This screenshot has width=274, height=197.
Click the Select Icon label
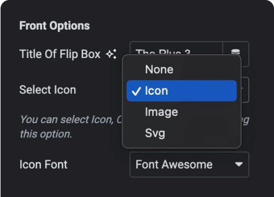click(48, 90)
